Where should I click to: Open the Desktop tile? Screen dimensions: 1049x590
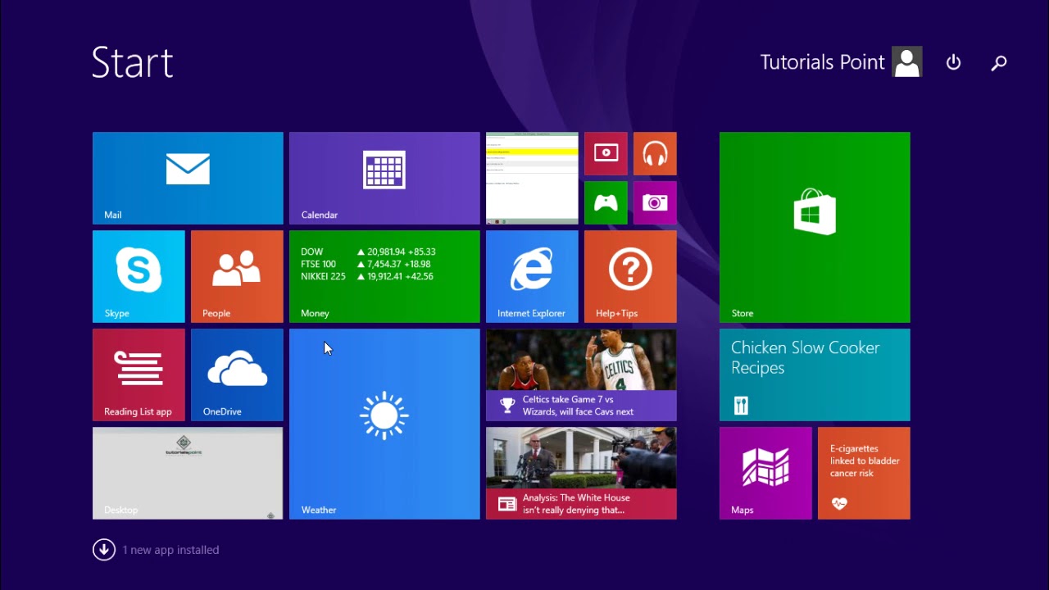point(188,473)
